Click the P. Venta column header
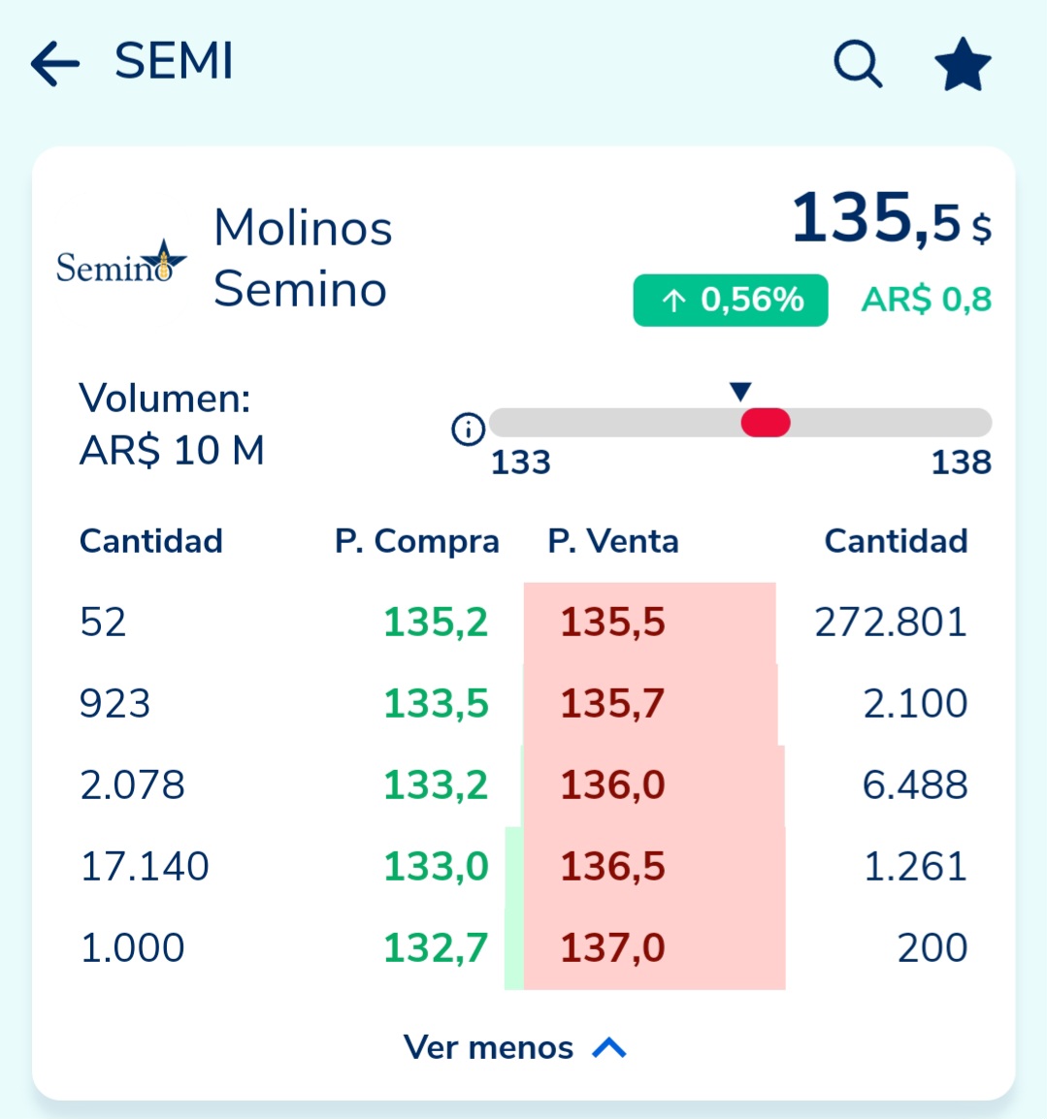The image size is (1047, 1119). pyautogui.click(x=613, y=541)
